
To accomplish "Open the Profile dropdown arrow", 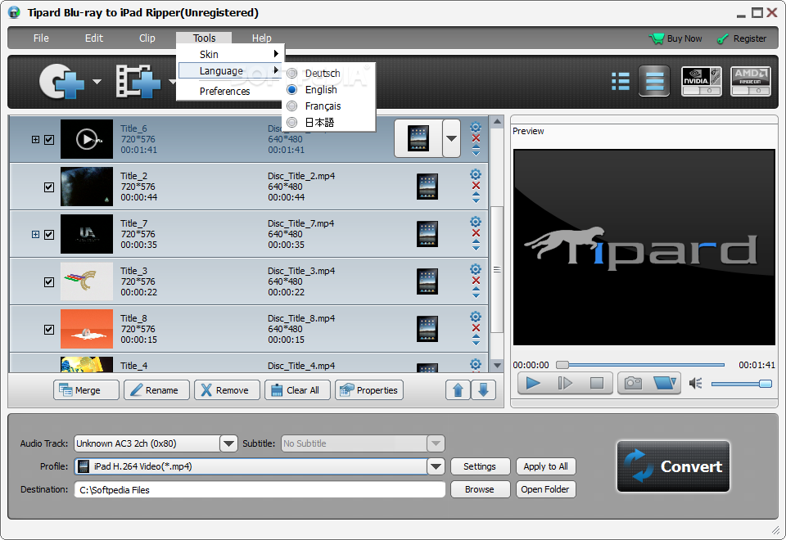I will tap(436, 466).
